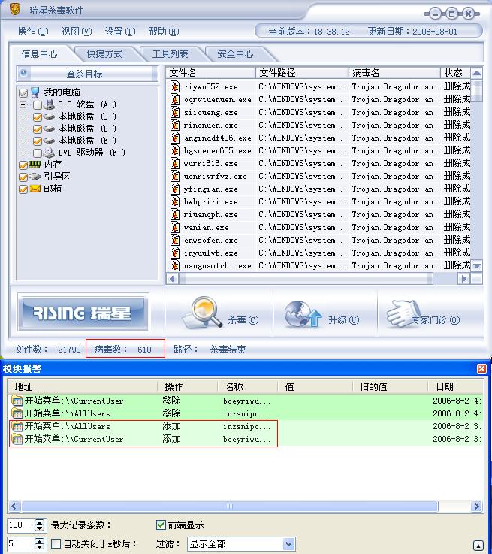Screen dimensions: 492x554
Task: Open the 视图(V) menu
Action: [x=77, y=32]
